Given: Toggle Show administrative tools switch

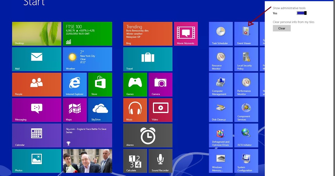Looking at the screenshot, I should coord(302,13).
